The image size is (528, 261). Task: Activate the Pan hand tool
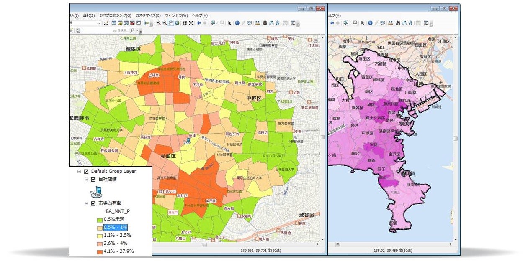click(x=171, y=23)
